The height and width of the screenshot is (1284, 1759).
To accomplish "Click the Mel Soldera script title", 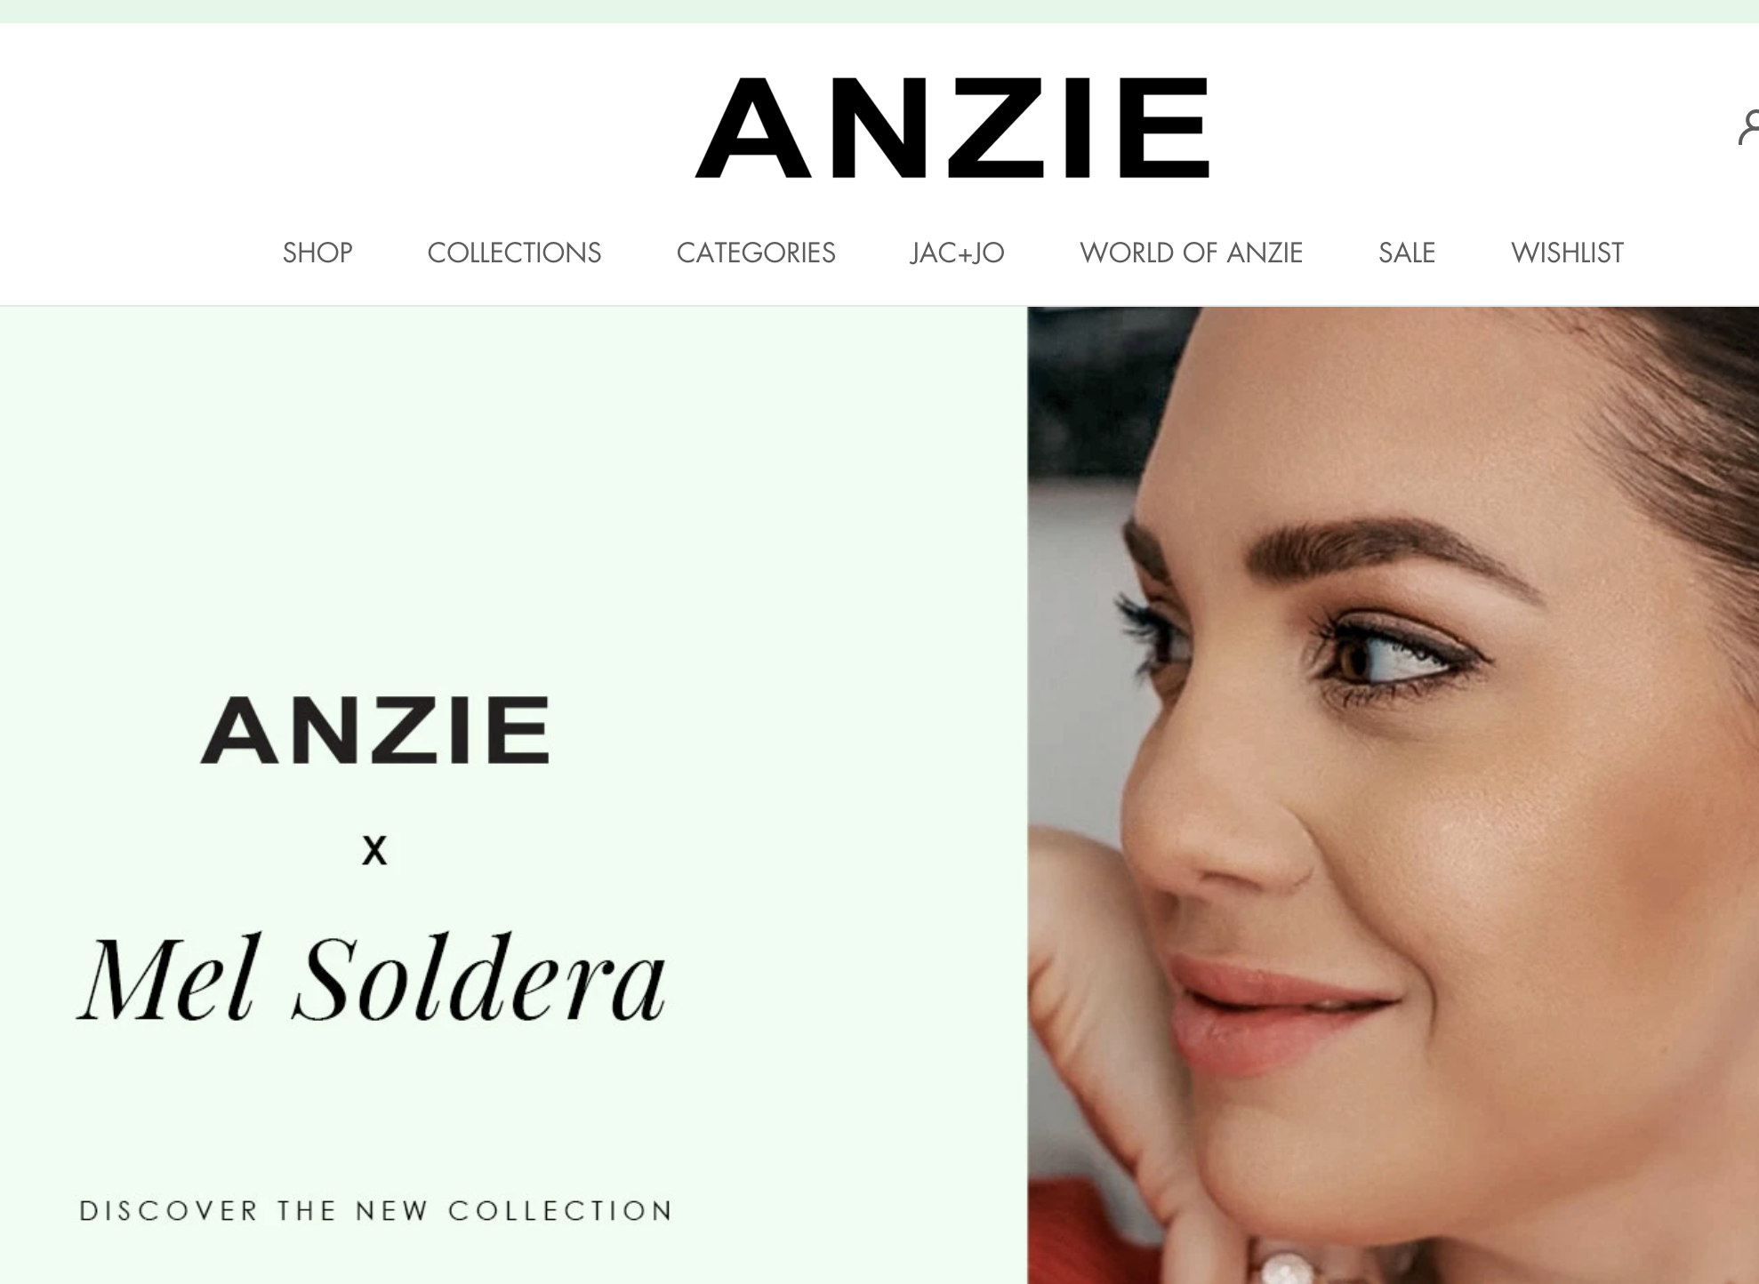I will click(372, 977).
